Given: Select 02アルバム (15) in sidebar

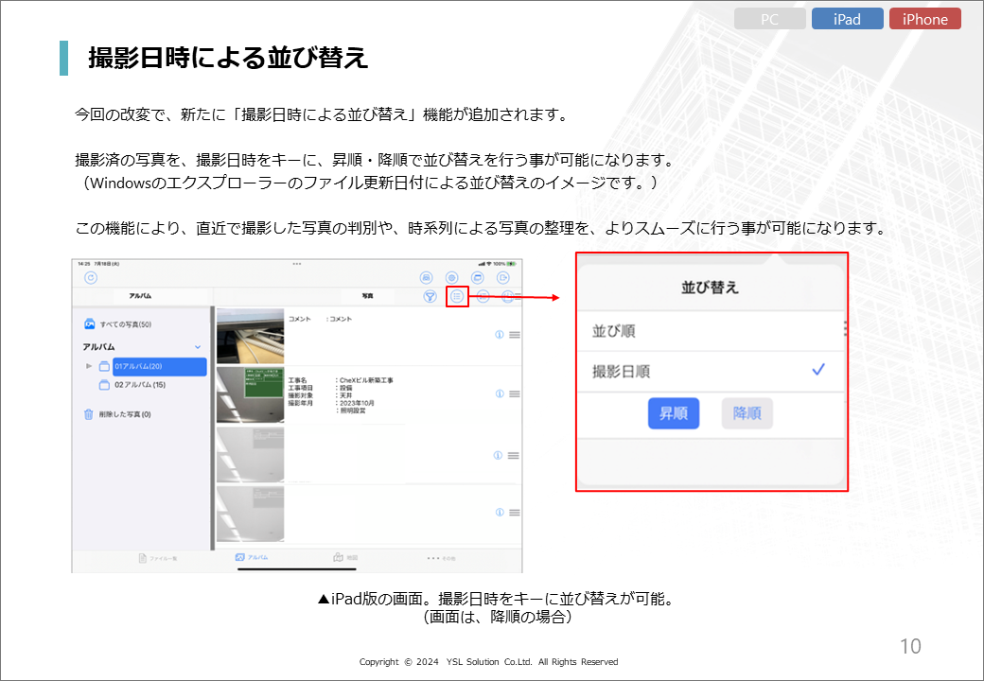Looking at the screenshot, I should pyautogui.click(x=139, y=385).
